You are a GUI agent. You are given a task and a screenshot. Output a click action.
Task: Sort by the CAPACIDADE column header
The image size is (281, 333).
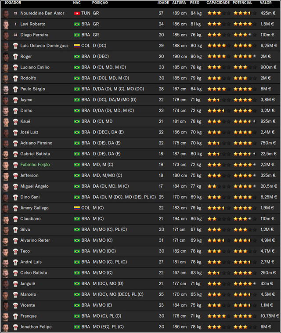coord(218,3)
